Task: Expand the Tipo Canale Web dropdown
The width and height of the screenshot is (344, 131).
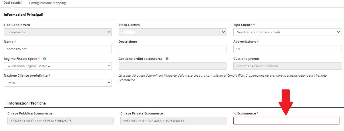Action: coord(57,32)
